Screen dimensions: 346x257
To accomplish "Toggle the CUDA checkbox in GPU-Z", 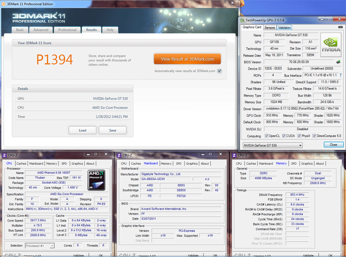I will point(284,136).
